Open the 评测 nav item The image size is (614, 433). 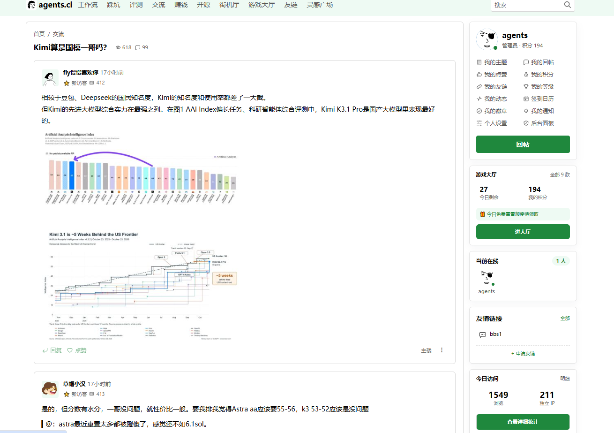point(136,5)
